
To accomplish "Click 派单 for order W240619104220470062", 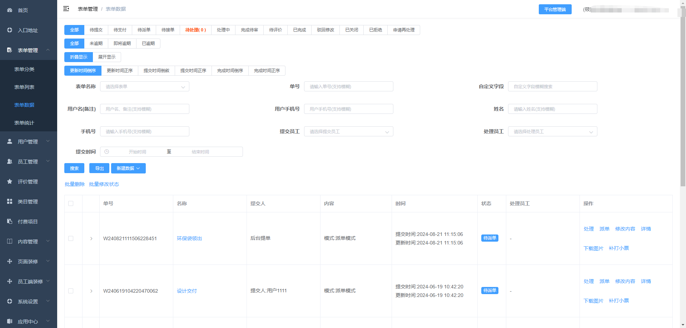I will pos(605,281).
